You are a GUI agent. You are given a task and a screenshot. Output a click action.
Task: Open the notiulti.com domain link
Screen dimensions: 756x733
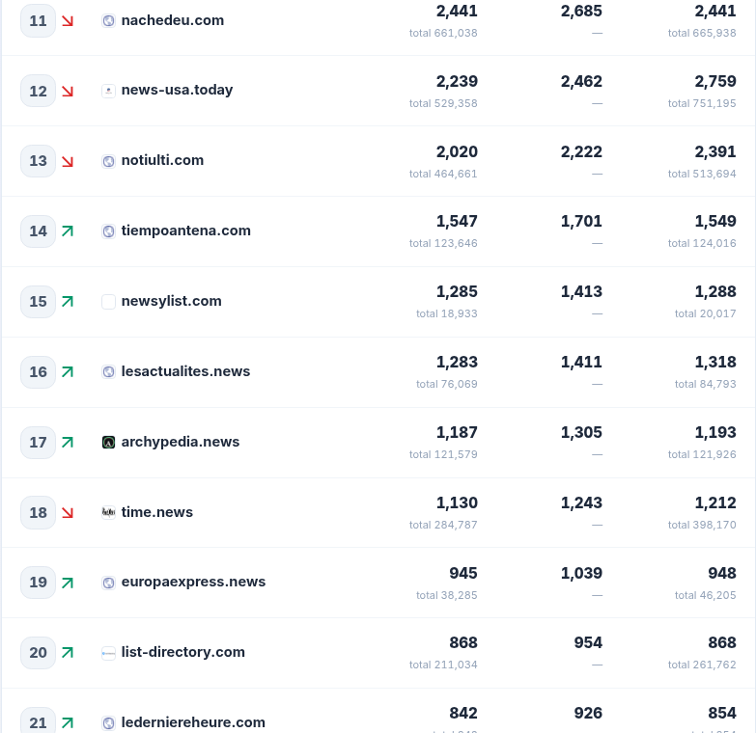(162, 160)
